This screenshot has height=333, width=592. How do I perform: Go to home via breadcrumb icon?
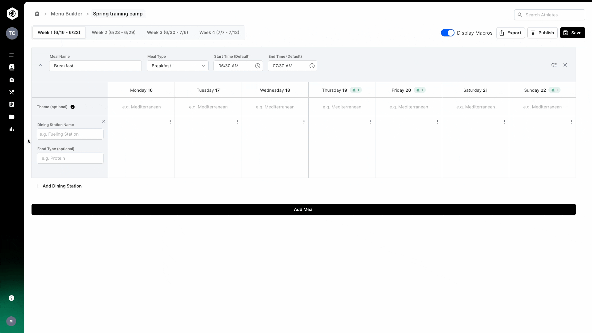(37, 14)
